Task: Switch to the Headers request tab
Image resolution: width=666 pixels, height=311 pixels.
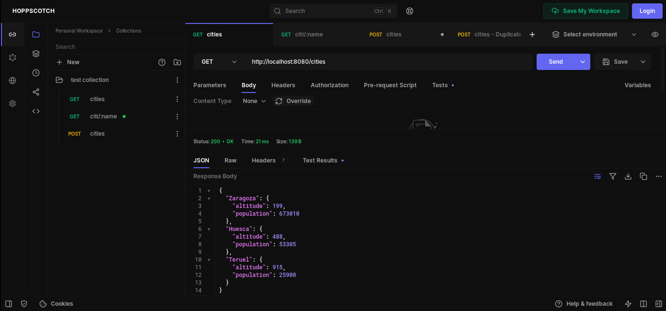Action: tap(283, 85)
